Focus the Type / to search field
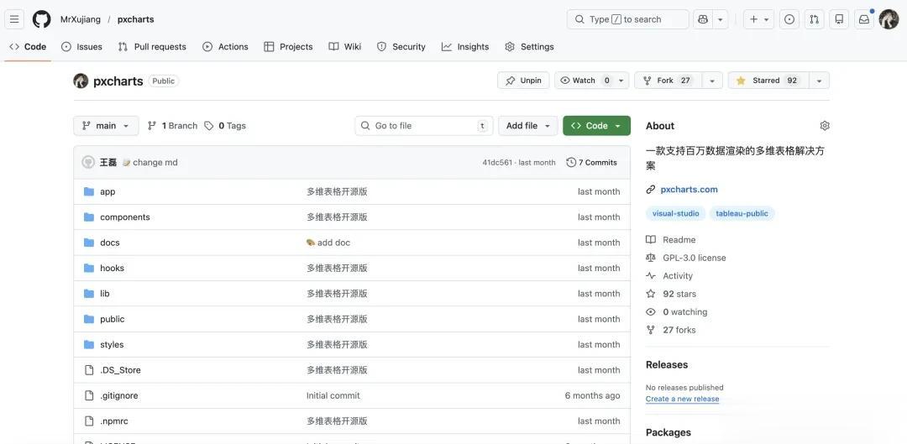Image resolution: width=907 pixels, height=444 pixels. [627, 19]
